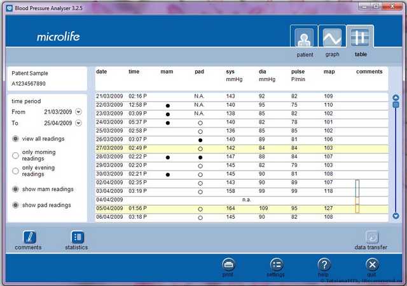Select 'only morning readings' radio button
Screen dimensions: 407x286
click(x=15, y=155)
